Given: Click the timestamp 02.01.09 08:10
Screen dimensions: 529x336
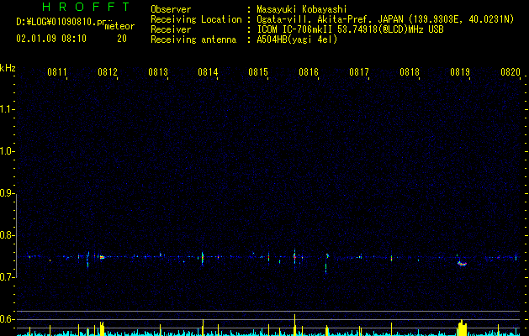Looking at the screenshot, I should click(51, 39).
